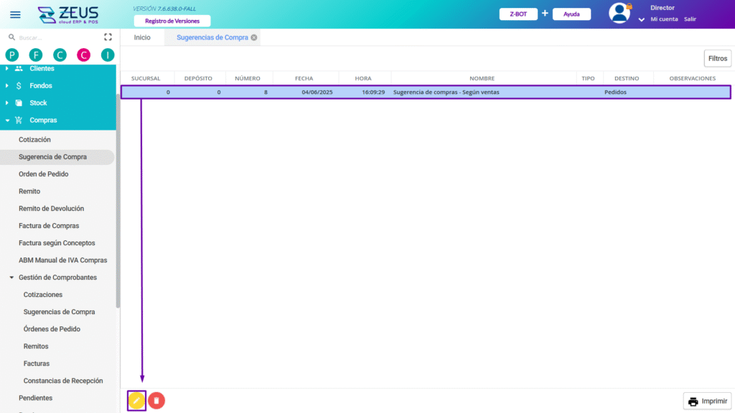Click the Z-BOT button
This screenshot has width=735, height=413.
518,14
